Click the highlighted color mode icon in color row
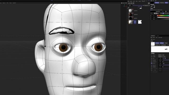Image resolution: width=169 pixels, height=95 pixels. click(x=163, y=13)
